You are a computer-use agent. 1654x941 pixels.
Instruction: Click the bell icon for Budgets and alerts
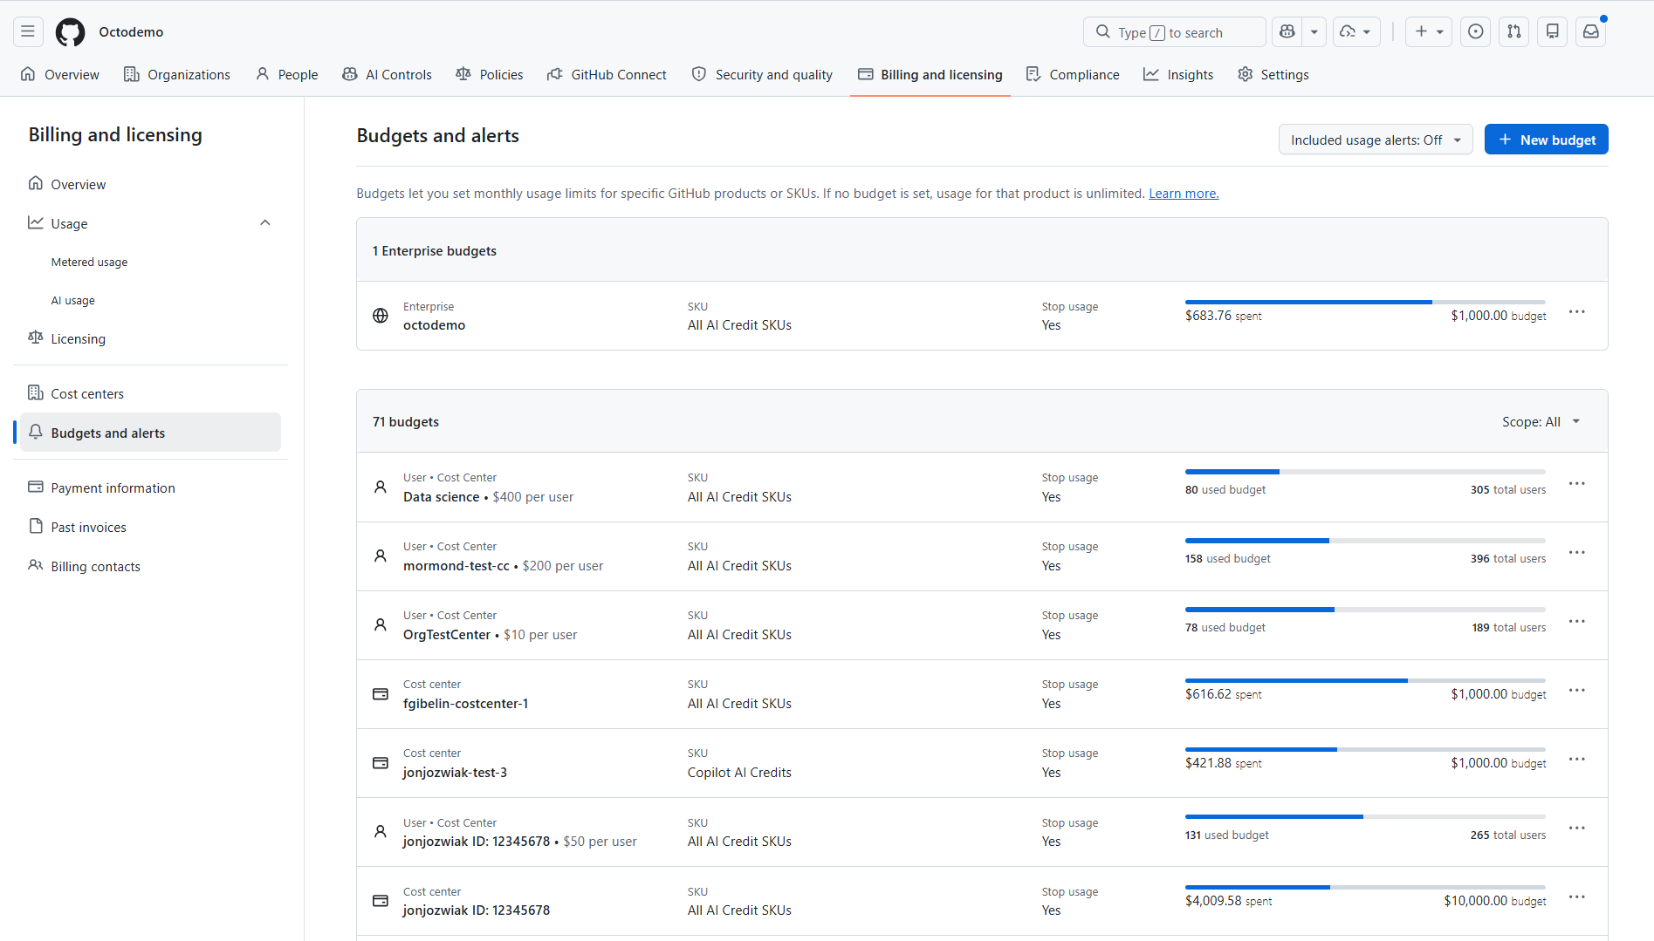tap(36, 433)
